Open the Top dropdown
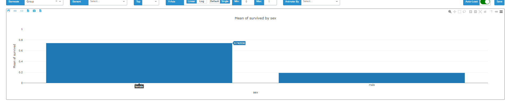The image size is (505, 112). coord(150,2)
